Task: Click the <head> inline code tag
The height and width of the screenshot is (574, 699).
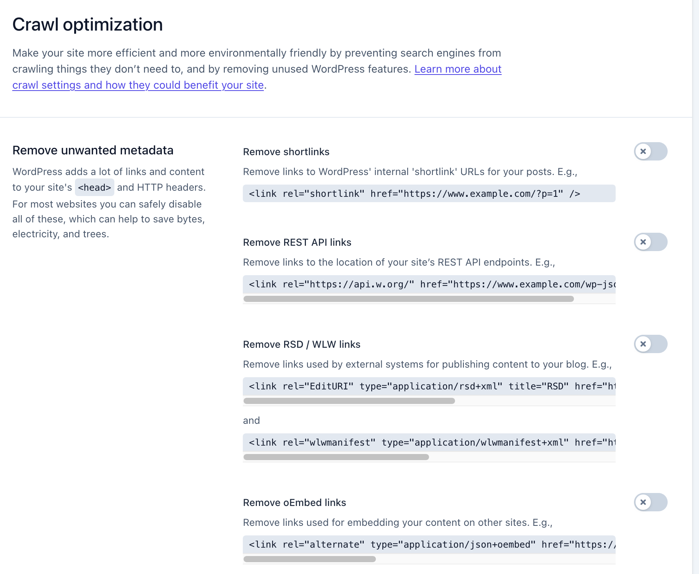Action: coord(94,188)
